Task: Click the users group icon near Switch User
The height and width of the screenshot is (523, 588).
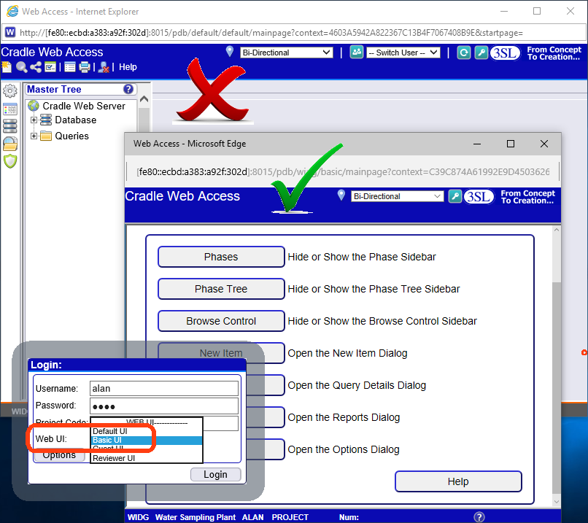Action: tap(356, 52)
